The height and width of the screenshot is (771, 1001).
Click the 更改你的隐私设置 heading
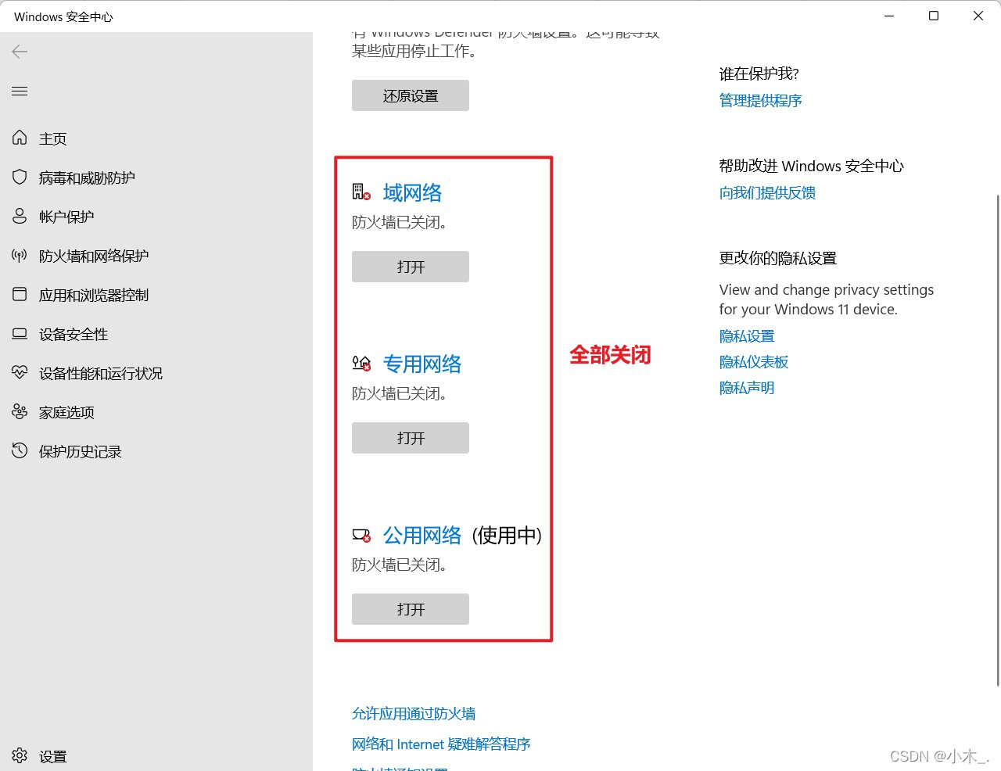point(778,258)
